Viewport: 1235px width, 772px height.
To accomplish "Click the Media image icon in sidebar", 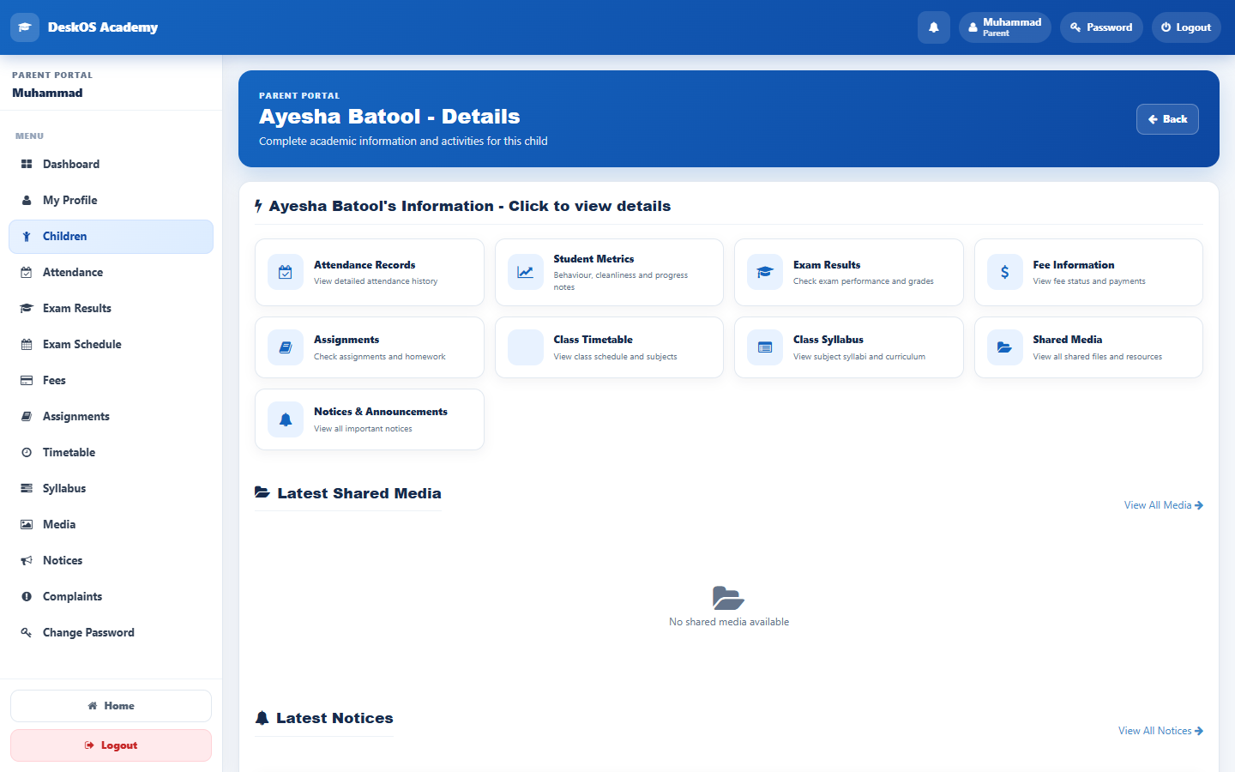I will tap(27, 524).
